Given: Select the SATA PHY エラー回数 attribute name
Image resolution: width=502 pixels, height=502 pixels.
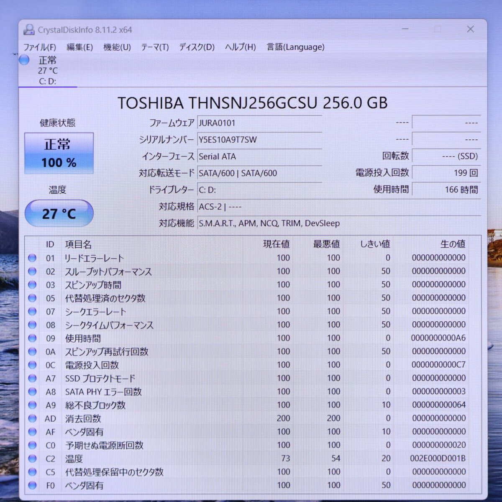Looking at the screenshot, I should [103, 392].
